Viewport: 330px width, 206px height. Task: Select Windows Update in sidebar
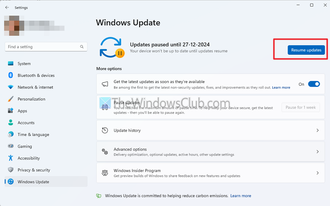pyautogui.click(x=46, y=181)
